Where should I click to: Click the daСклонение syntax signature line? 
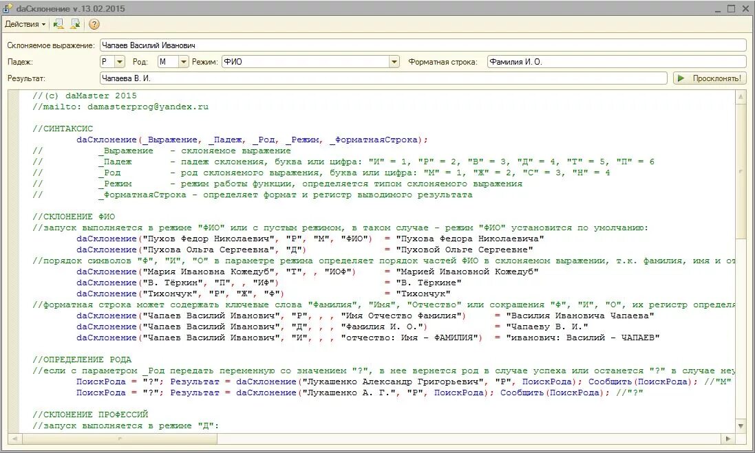click(252, 140)
